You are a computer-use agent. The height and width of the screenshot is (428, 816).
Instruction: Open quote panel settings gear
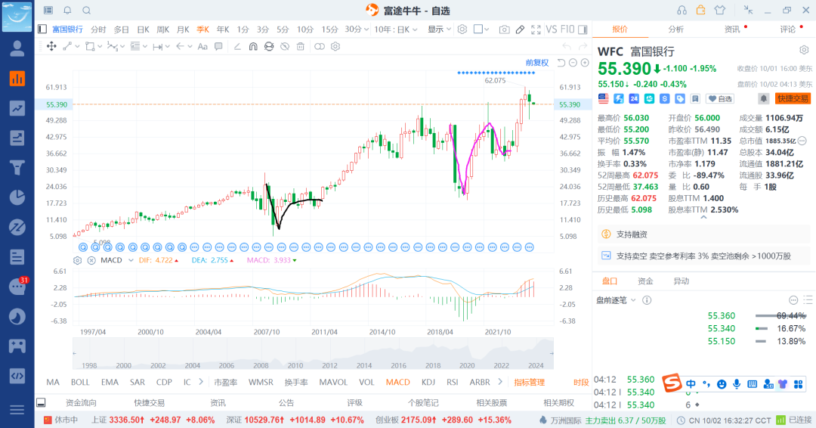point(804,50)
